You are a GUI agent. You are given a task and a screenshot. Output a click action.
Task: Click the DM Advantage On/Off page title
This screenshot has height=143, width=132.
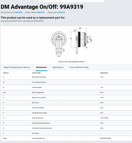42,7
